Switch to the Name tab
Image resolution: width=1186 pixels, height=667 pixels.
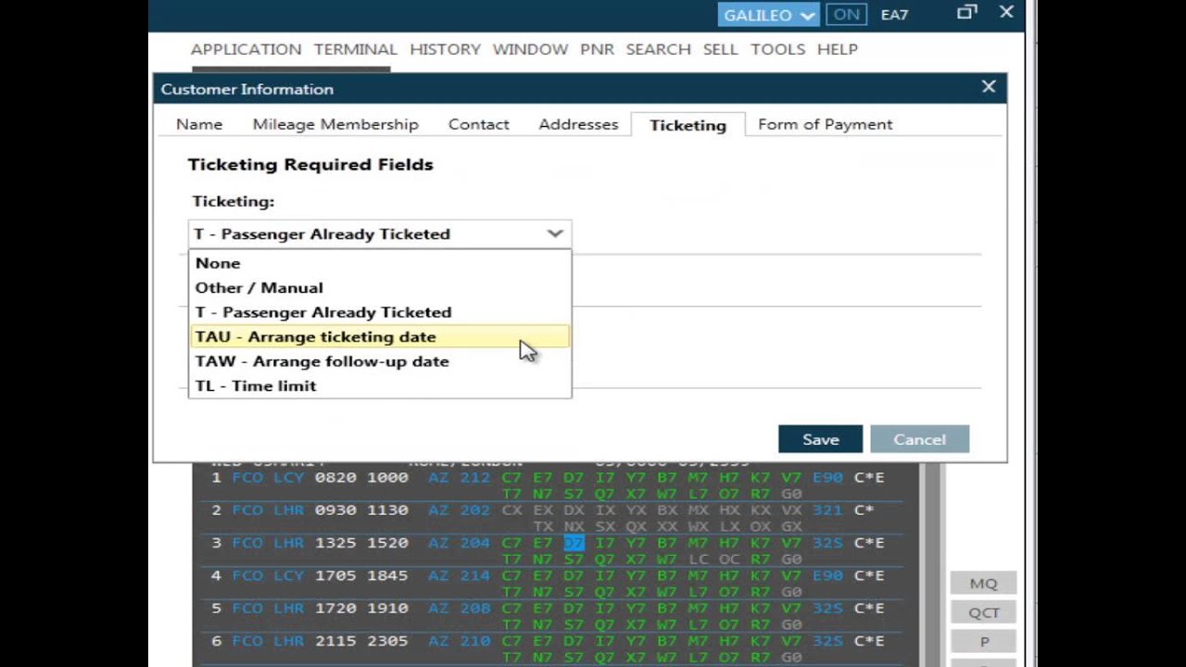pyautogui.click(x=199, y=124)
